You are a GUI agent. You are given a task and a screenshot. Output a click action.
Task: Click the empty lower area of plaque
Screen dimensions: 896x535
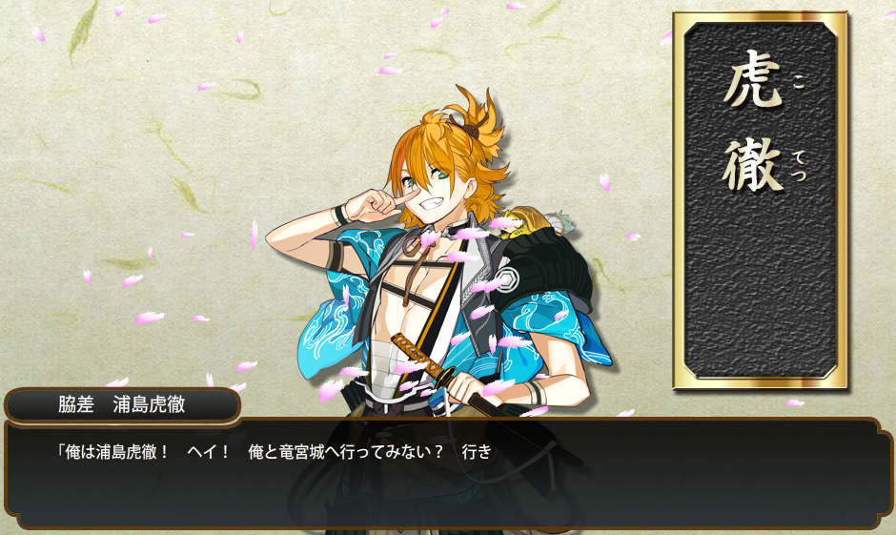point(760,286)
